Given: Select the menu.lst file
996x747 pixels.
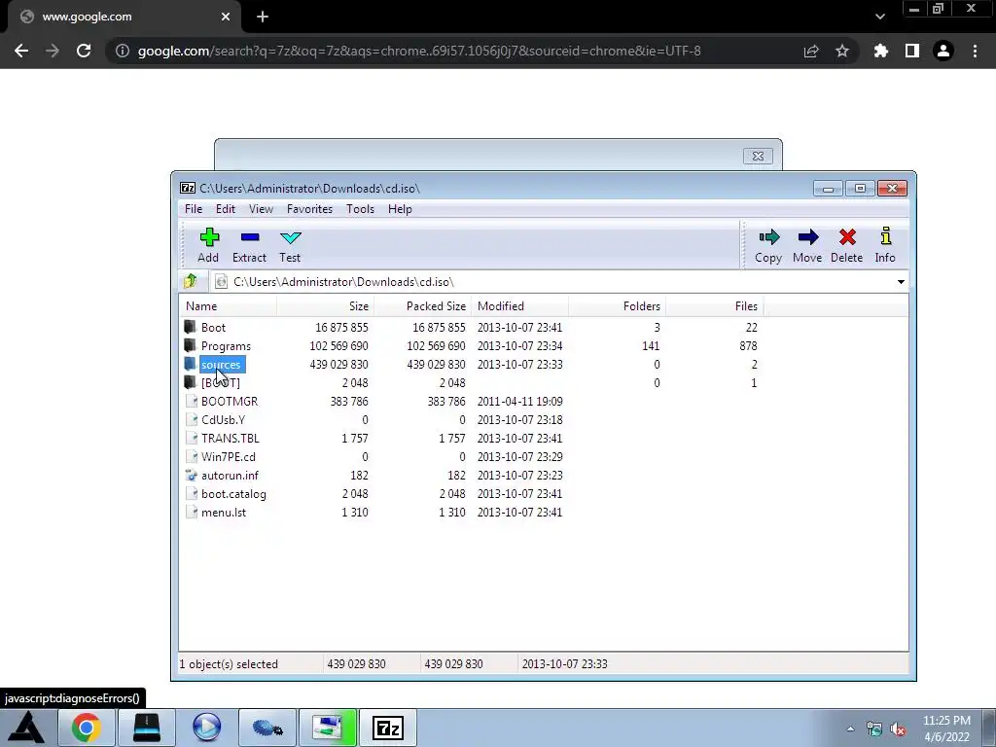Looking at the screenshot, I should point(224,512).
